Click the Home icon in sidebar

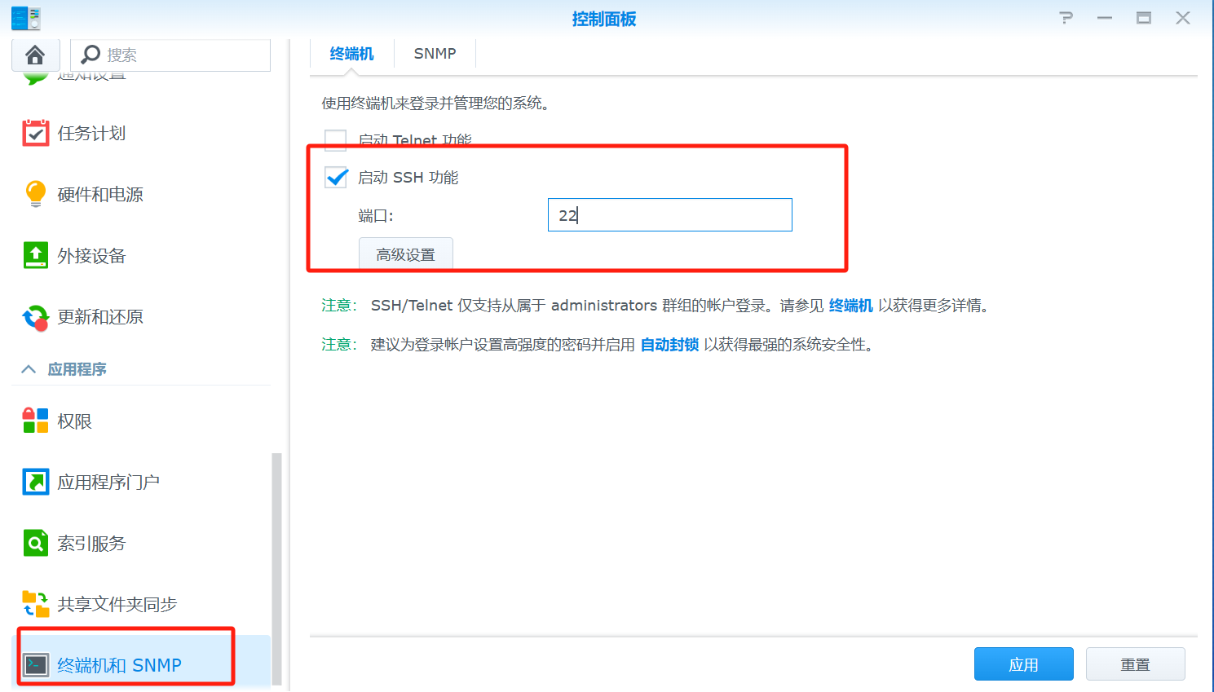pos(35,55)
